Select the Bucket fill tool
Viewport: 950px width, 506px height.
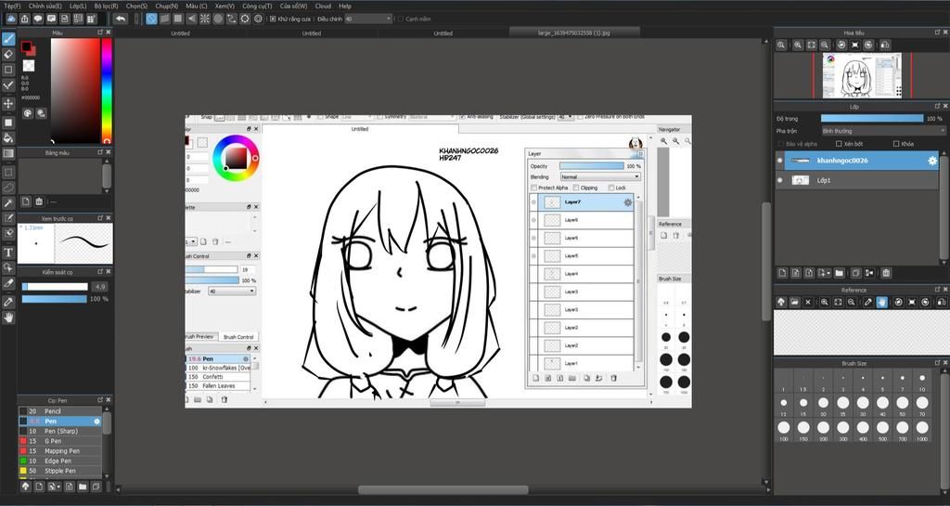(8, 138)
